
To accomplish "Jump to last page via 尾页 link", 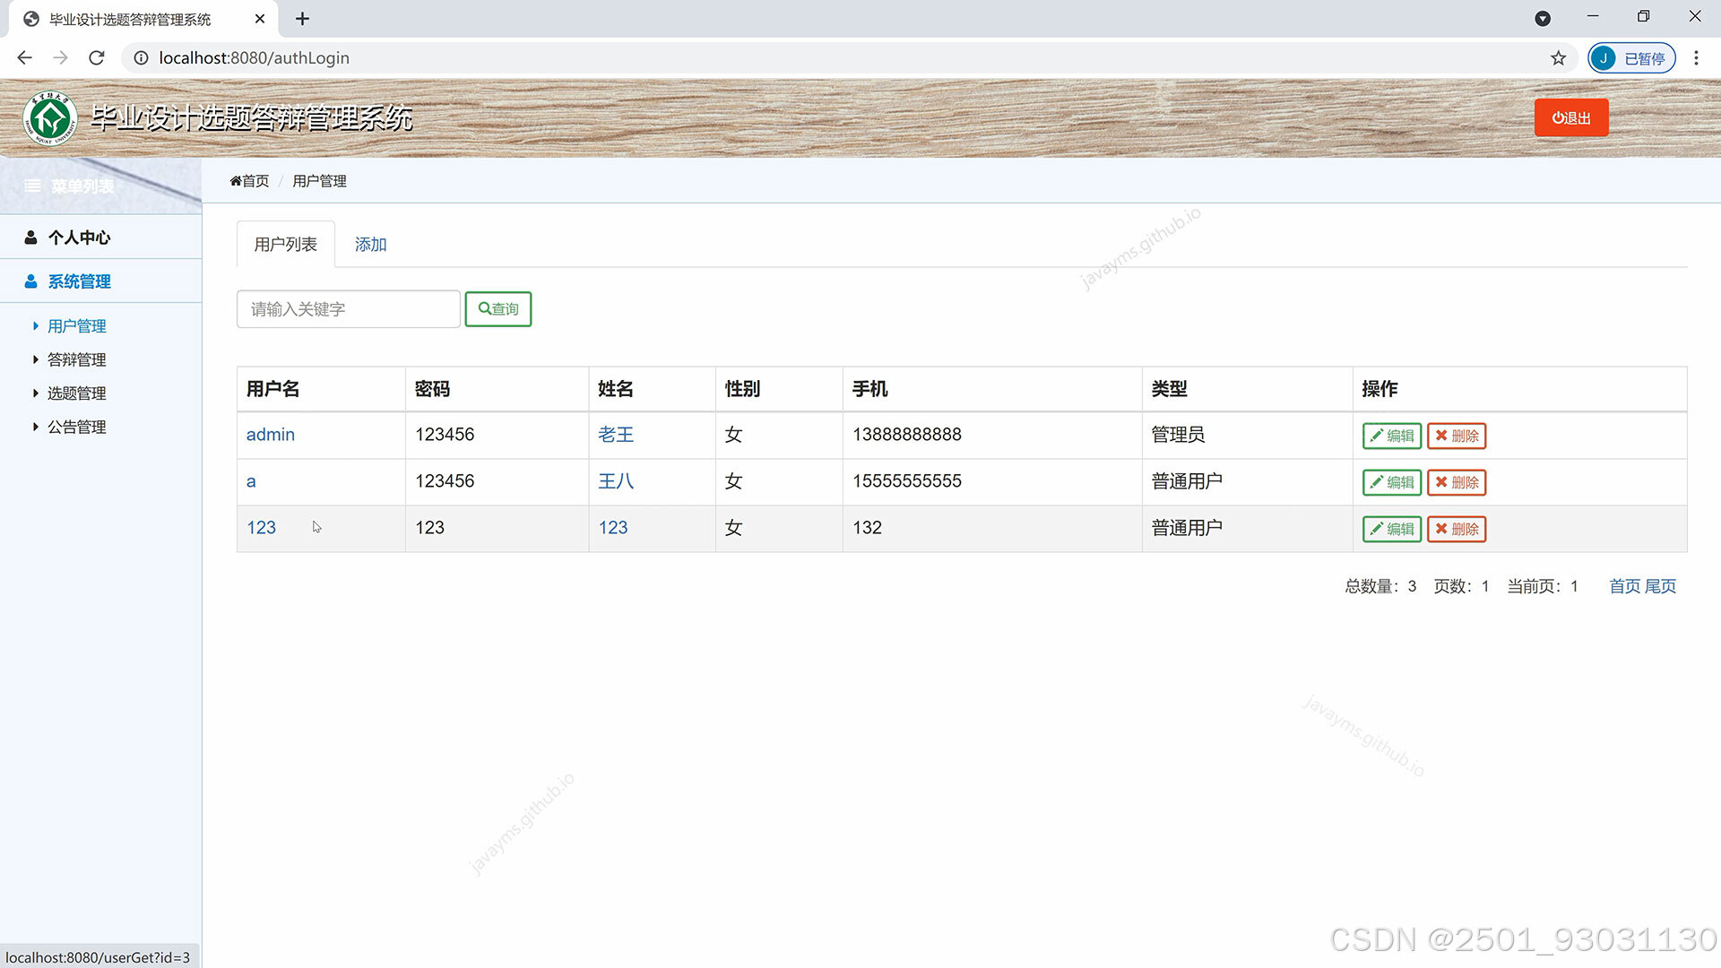I will [x=1660, y=586].
